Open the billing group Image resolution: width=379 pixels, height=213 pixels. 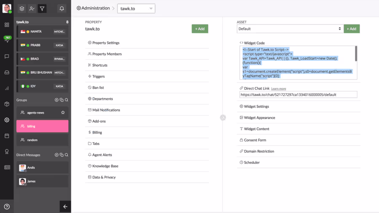(x=42, y=126)
